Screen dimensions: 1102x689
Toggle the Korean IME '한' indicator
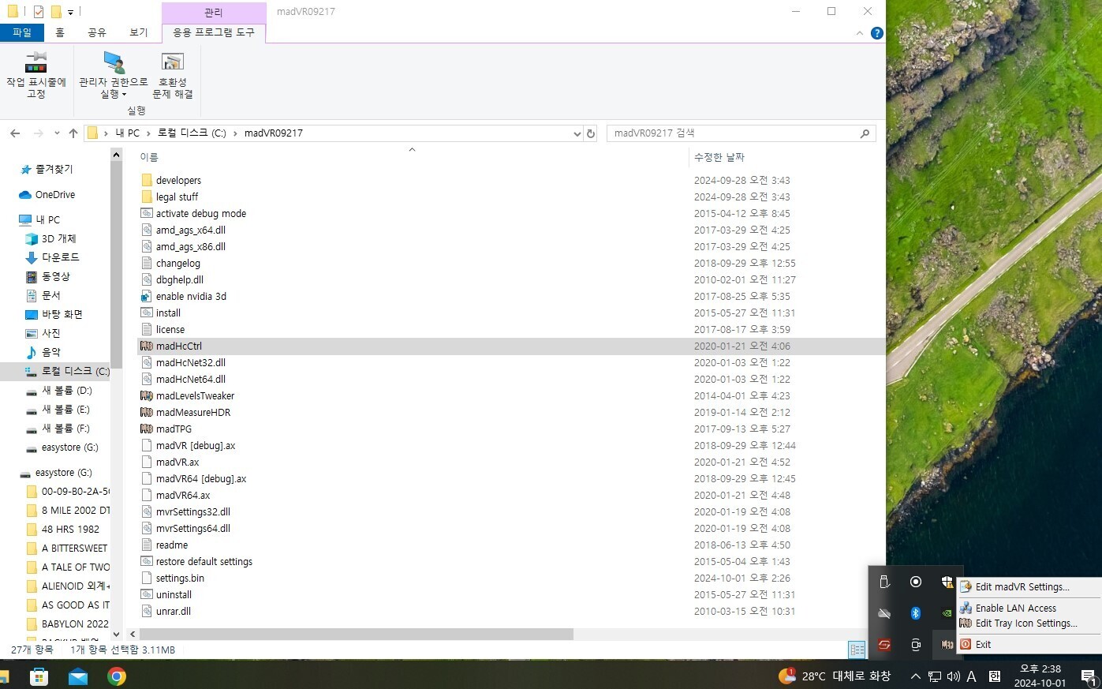tap(995, 676)
